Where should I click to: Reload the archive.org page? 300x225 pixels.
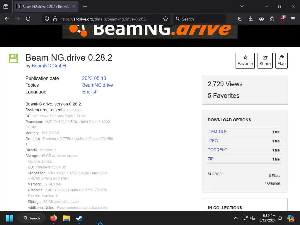(28, 19)
